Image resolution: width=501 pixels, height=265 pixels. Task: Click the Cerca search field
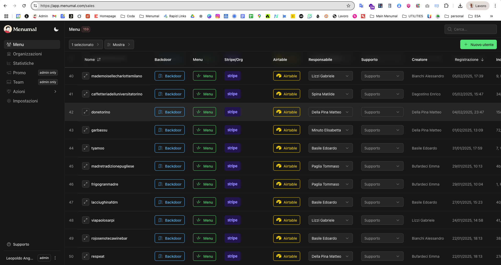coord(470,29)
